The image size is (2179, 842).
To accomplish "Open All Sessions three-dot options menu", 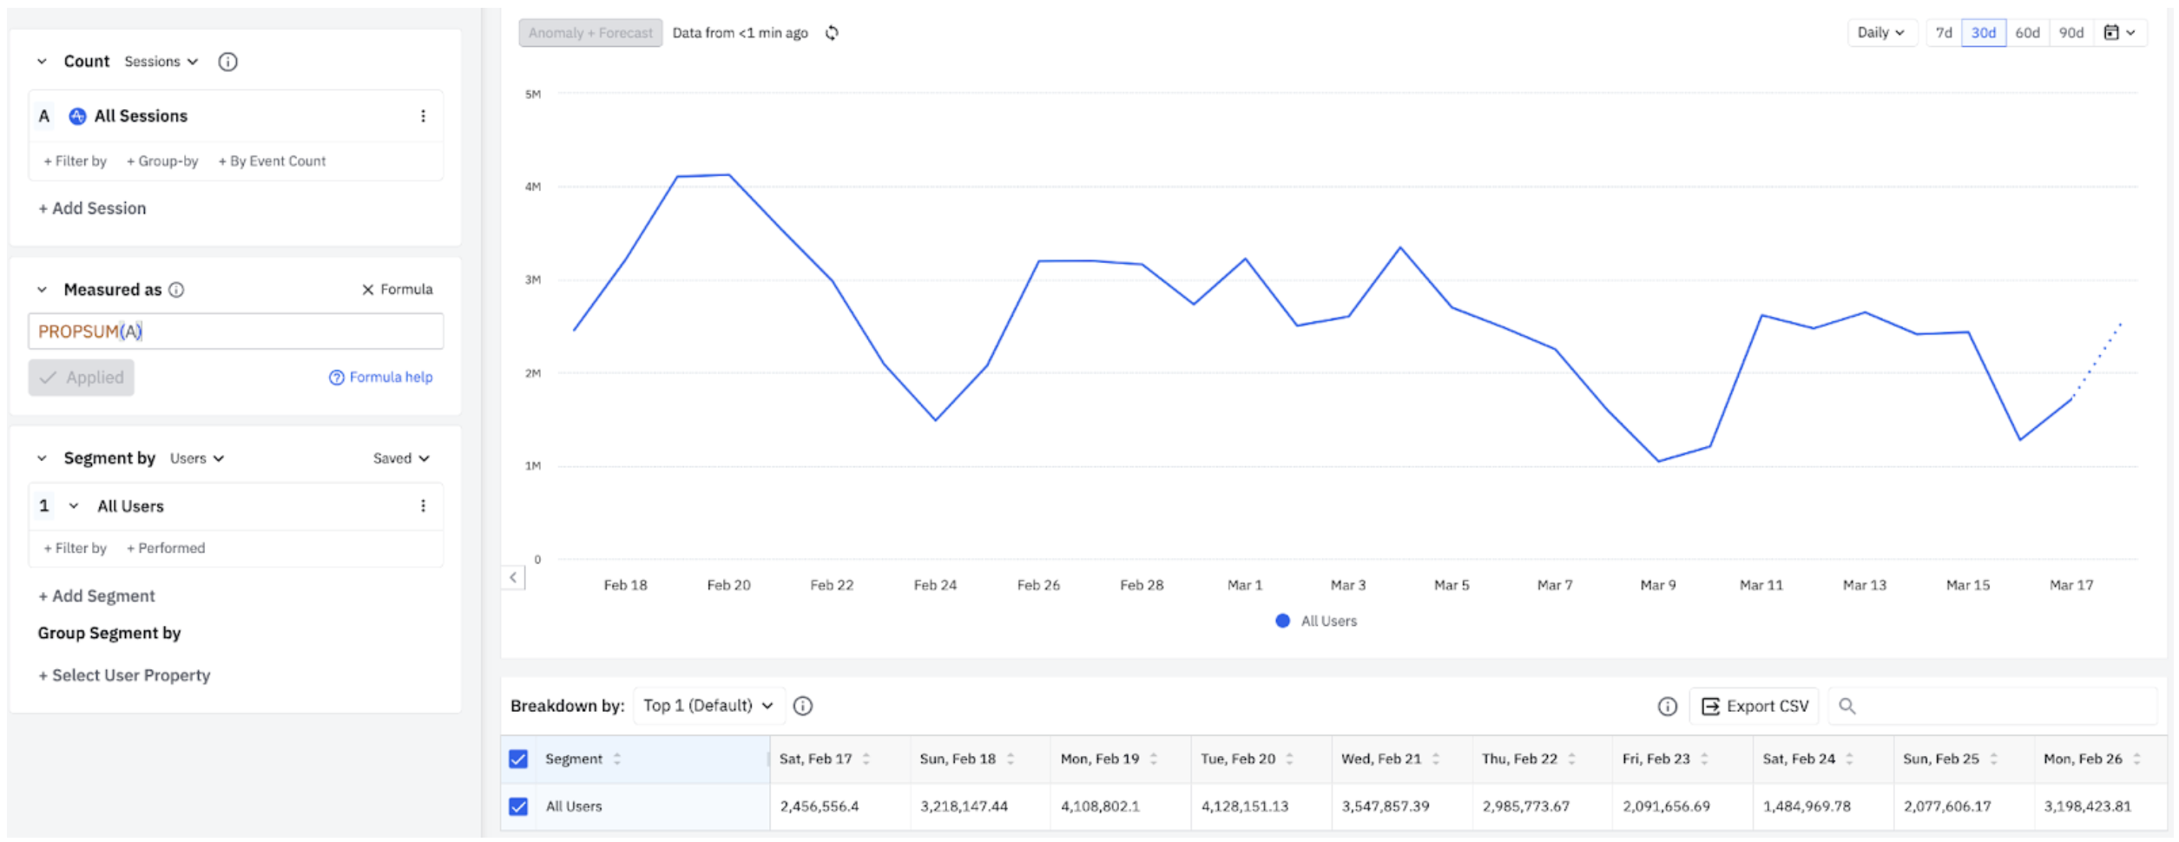I will [423, 116].
